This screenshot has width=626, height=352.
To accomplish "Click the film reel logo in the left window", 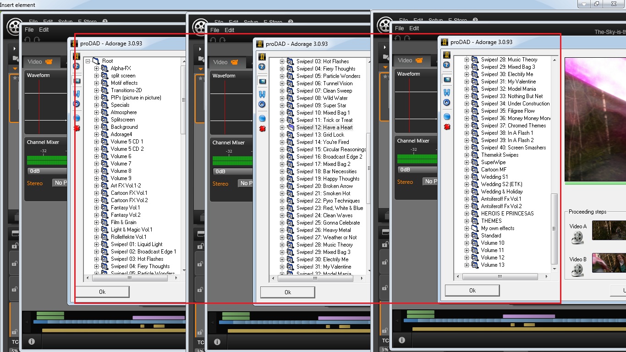I will [x=15, y=27].
